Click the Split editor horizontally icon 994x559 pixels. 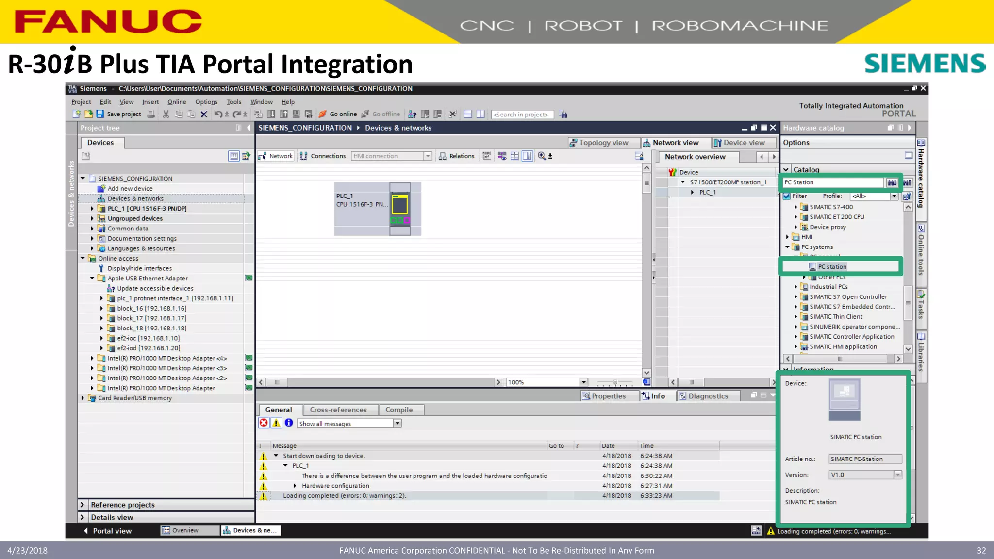(x=468, y=114)
